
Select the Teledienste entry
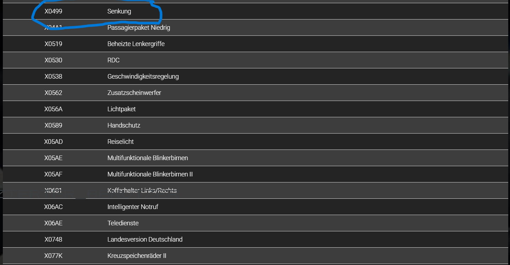tap(123, 223)
